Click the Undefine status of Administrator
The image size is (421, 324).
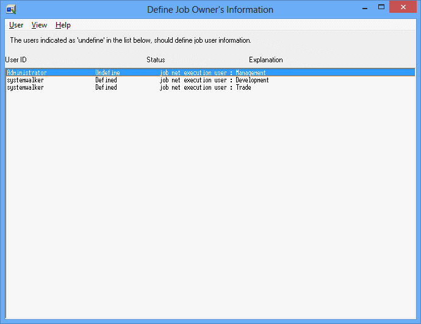click(x=107, y=73)
